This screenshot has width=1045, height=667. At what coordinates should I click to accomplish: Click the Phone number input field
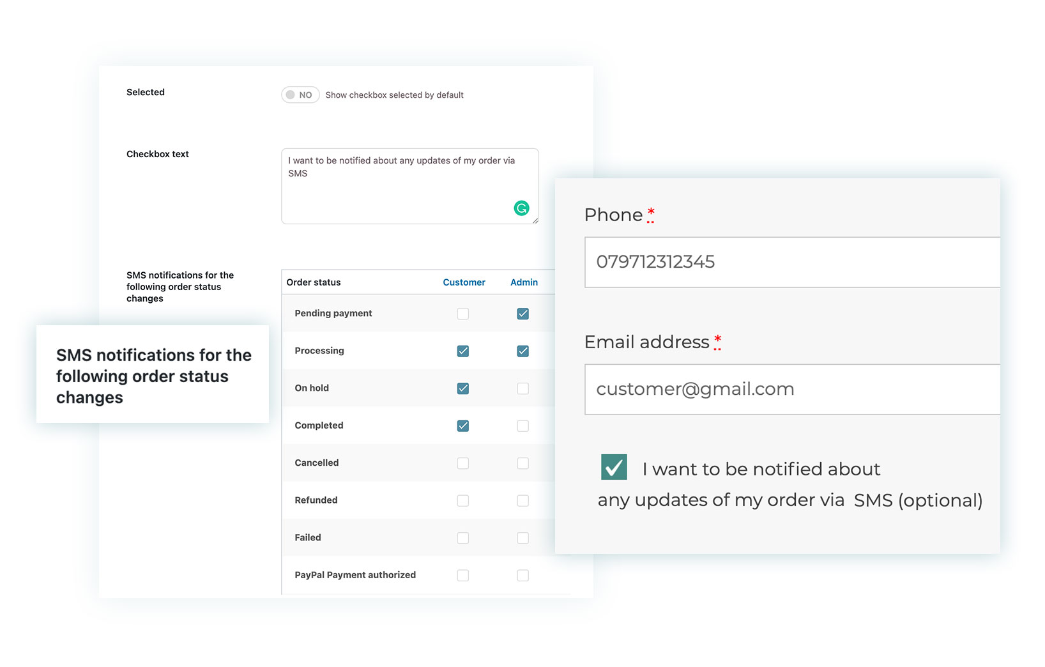tap(792, 262)
